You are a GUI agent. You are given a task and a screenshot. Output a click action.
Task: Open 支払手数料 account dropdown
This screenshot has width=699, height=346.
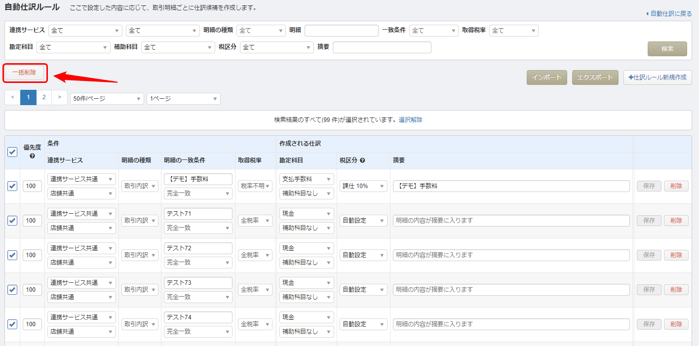[307, 179]
